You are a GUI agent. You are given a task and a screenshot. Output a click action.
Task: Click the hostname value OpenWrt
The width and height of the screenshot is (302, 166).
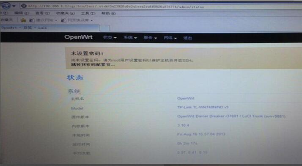pos(186,98)
